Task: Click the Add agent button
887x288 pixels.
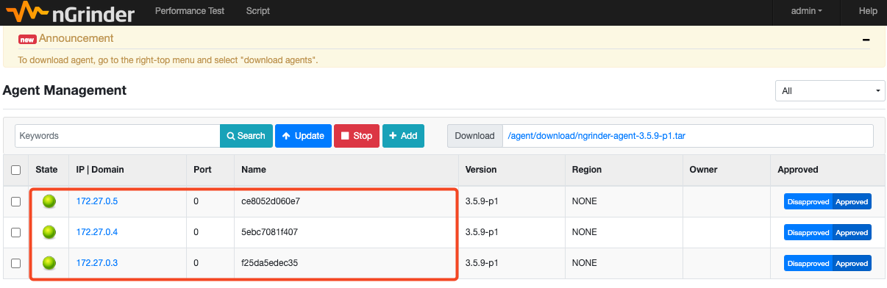Action: [403, 136]
